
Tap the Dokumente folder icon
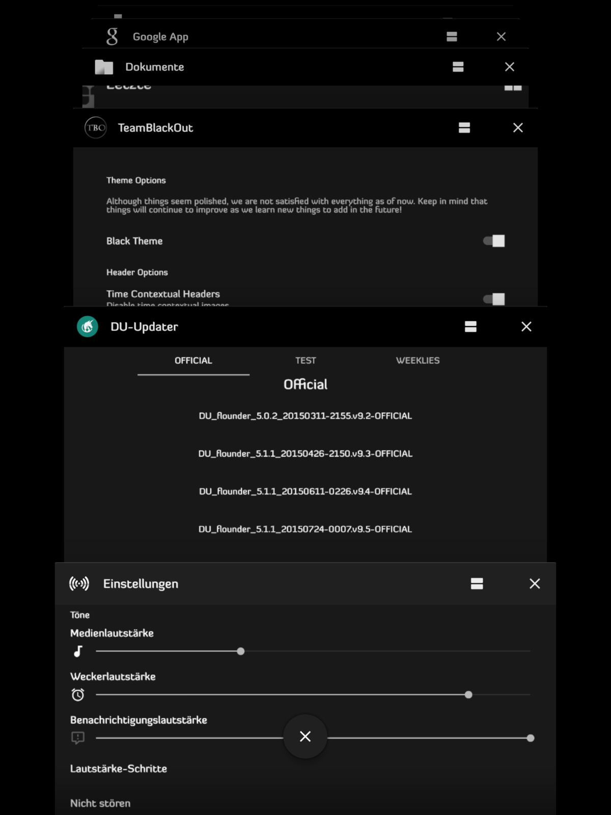click(x=104, y=67)
